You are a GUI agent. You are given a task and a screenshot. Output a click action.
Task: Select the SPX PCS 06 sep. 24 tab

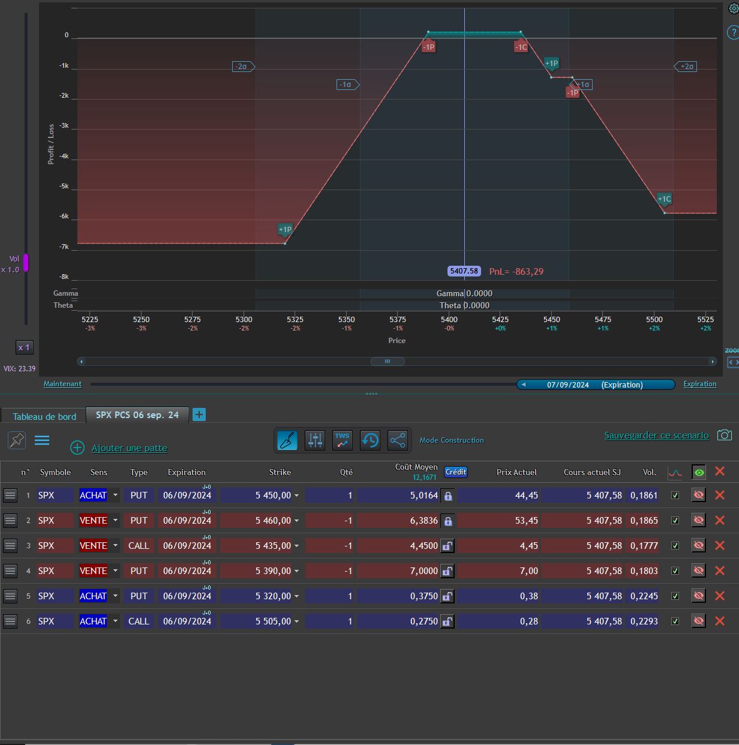coord(137,415)
